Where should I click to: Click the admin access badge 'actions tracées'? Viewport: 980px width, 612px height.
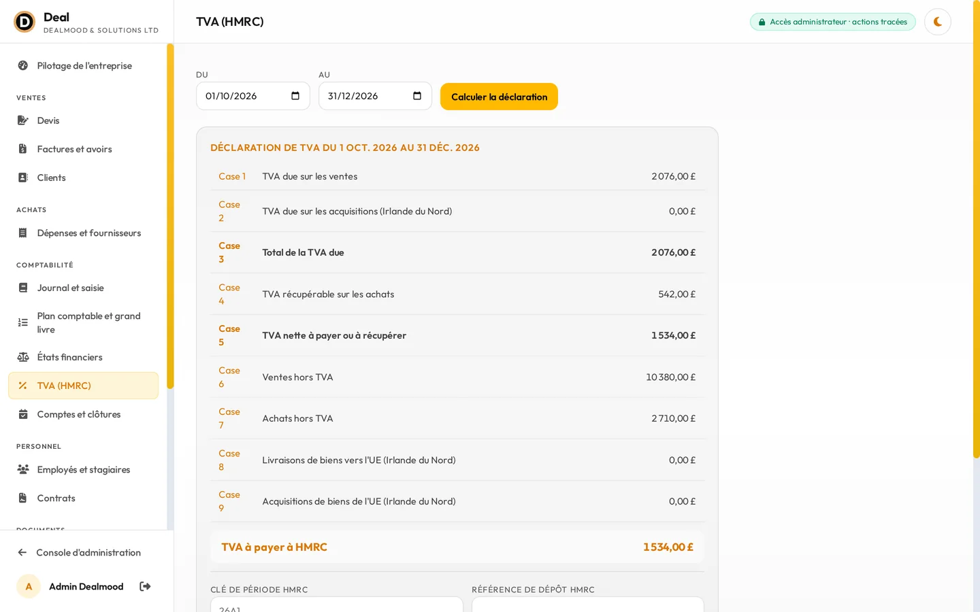pyautogui.click(x=833, y=22)
